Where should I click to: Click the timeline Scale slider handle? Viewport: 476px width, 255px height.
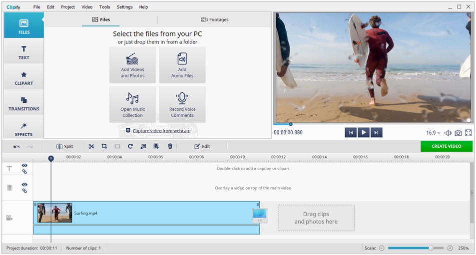point(431,248)
